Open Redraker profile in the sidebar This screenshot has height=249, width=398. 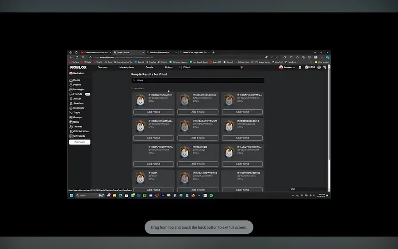click(x=77, y=73)
